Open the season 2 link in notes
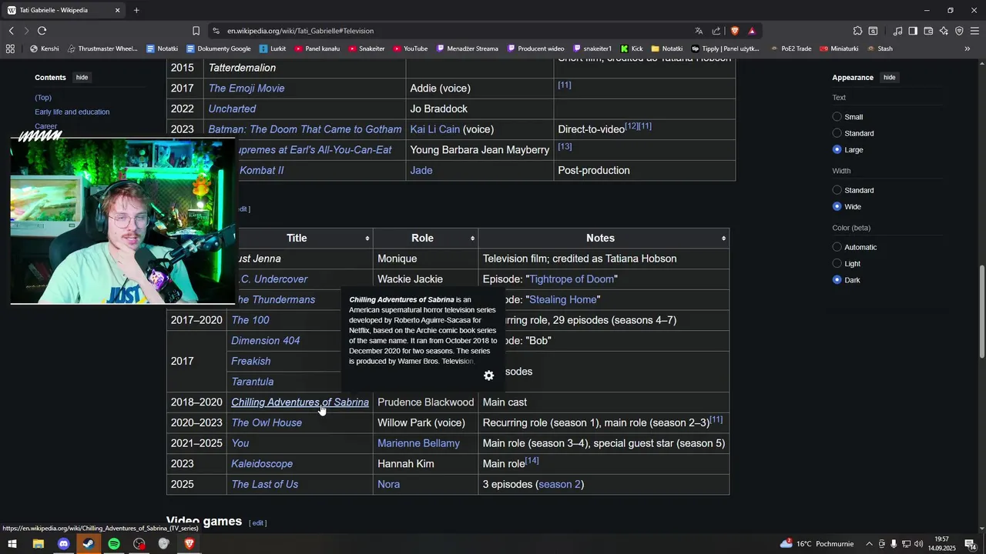Viewport: 986px width, 554px height. pos(559,485)
